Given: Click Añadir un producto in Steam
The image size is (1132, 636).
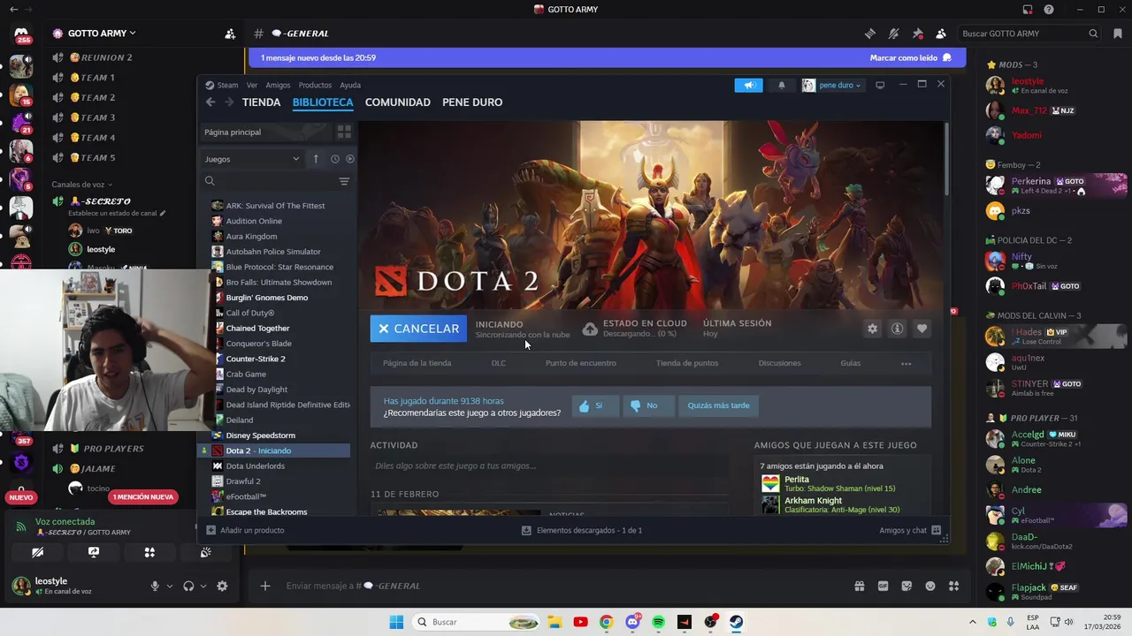Looking at the screenshot, I should pos(245,530).
